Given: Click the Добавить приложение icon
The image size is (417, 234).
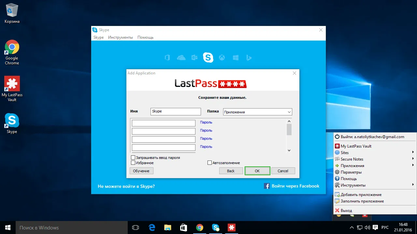Looking at the screenshot, I should 338,194.
